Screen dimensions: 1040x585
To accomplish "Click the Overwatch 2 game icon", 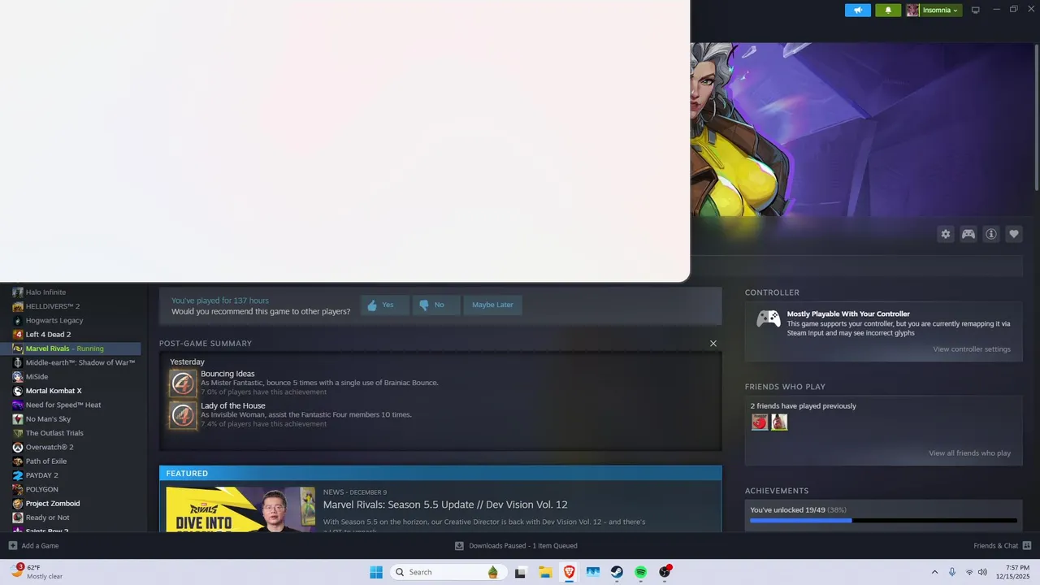I will tap(18, 447).
